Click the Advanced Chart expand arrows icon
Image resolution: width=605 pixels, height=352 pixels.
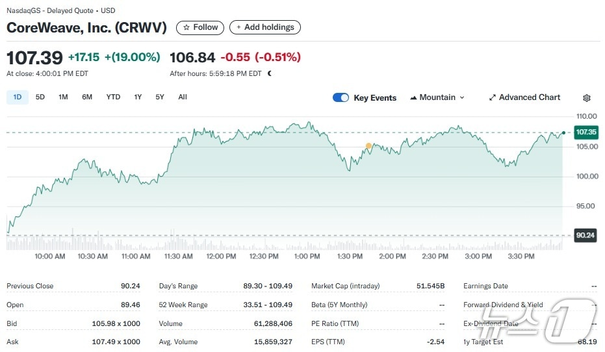pos(493,97)
